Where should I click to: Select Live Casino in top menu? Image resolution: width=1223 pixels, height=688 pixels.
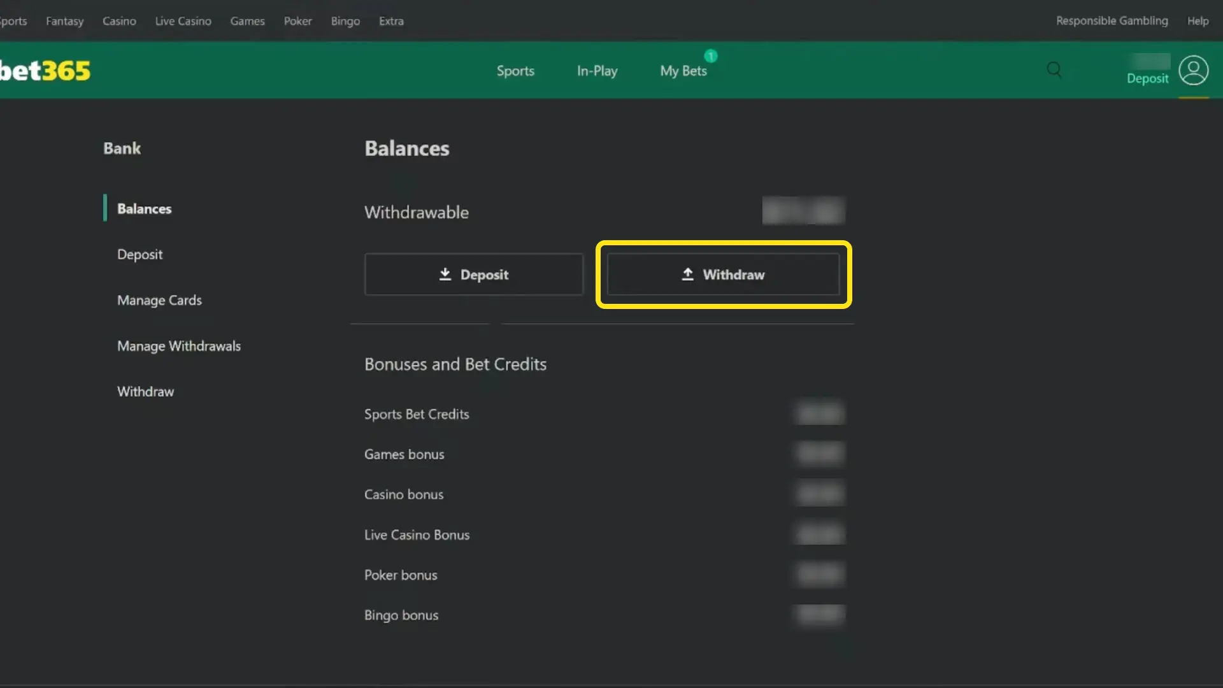(x=183, y=21)
